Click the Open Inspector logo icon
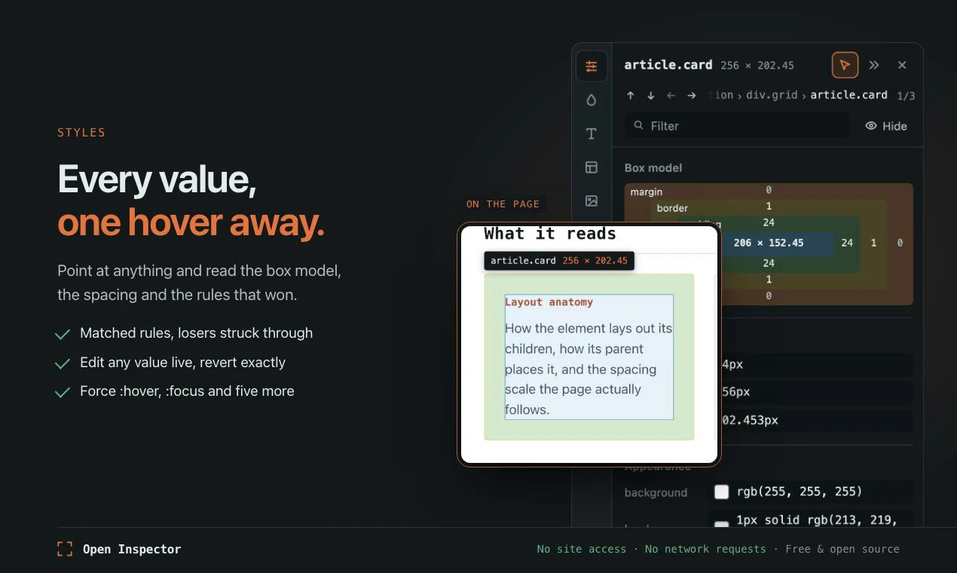The width and height of the screenshot is (957, 573). pos(65,549)
